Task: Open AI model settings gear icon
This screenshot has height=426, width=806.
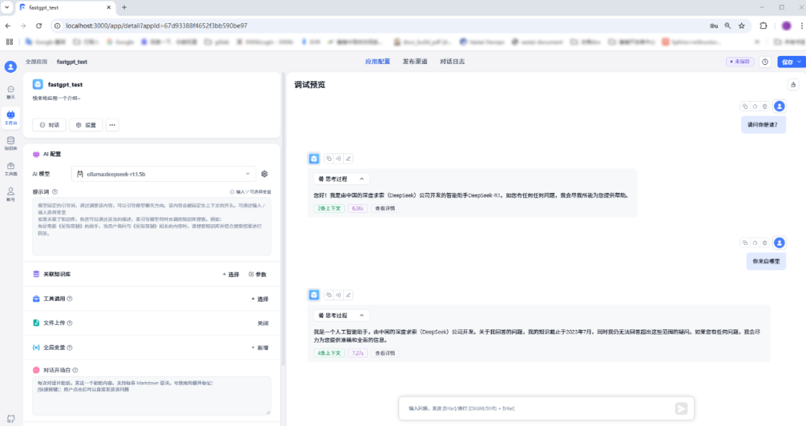Action: (264, 174)
